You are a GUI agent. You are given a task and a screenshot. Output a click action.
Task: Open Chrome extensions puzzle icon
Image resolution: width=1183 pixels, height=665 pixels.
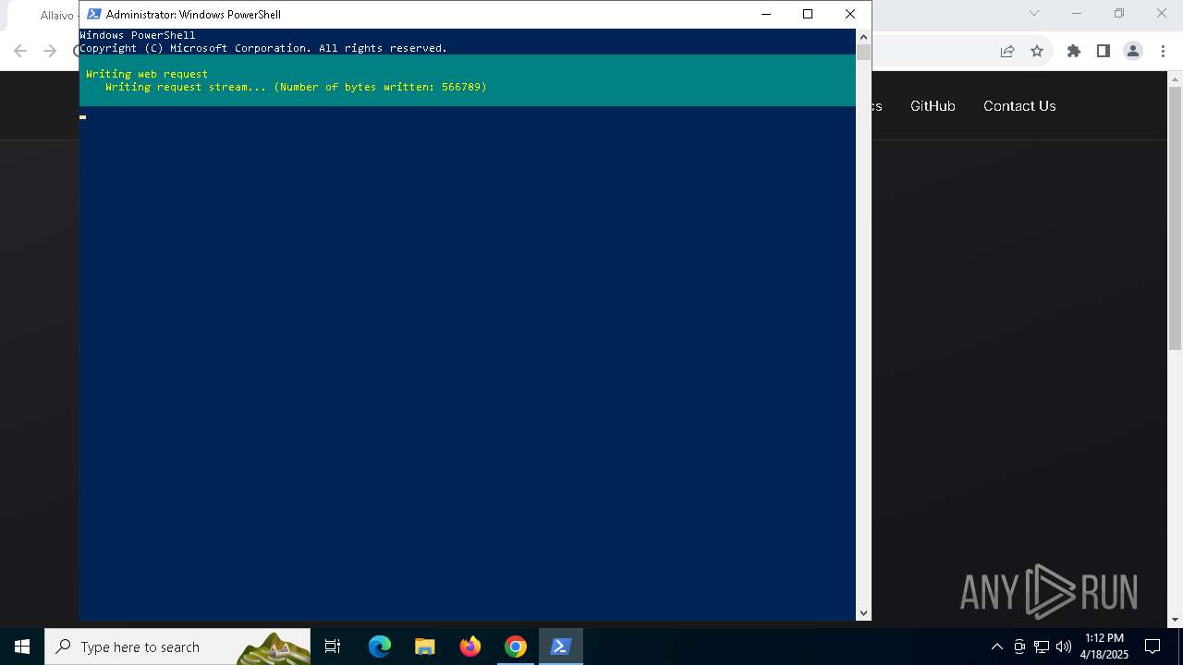[x=1074, y=51]
